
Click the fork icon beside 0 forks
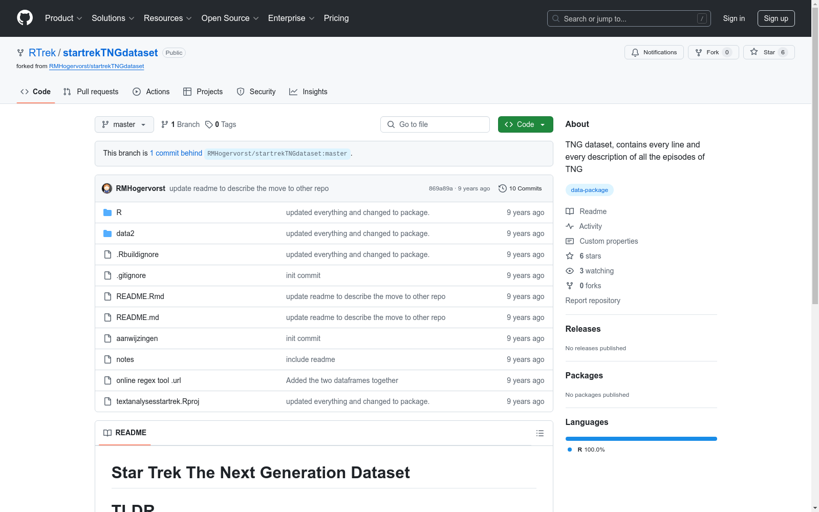[570, 286]
